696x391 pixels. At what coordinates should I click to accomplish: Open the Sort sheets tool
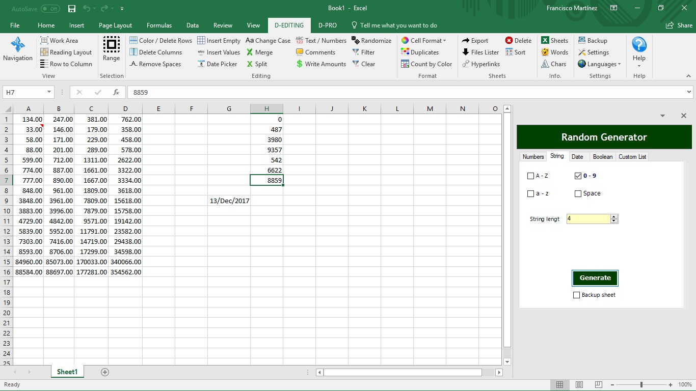pyautogui.click(x=515, y=52)
